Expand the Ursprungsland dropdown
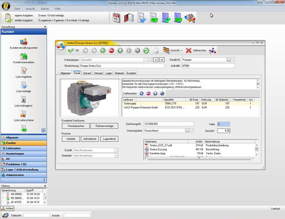285x219 pixels. [x=192, y=131]
